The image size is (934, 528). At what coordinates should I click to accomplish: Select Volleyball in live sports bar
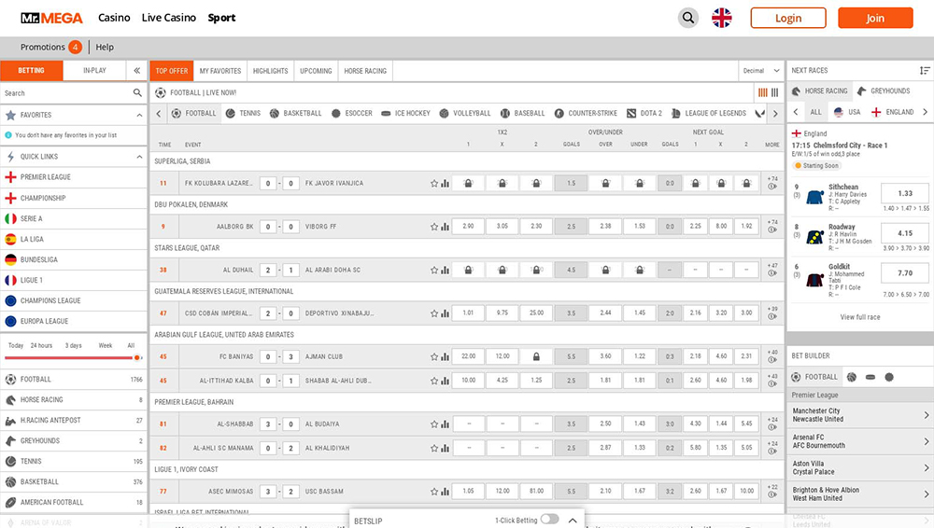465,113
